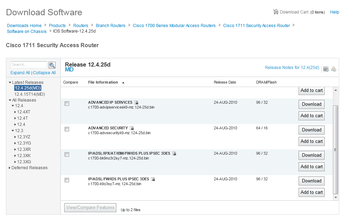
Task: Collapse the 12.4 parent release branch
Action: coord(13,106)
